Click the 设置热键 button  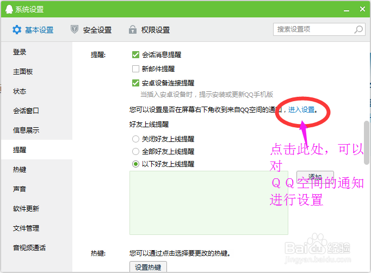148,267
